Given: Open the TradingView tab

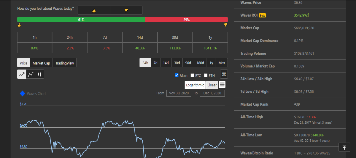Looking at the screenshot, I should (x=65, y=63).
